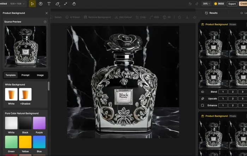Click the Source Preview image

tap(25, 47)
